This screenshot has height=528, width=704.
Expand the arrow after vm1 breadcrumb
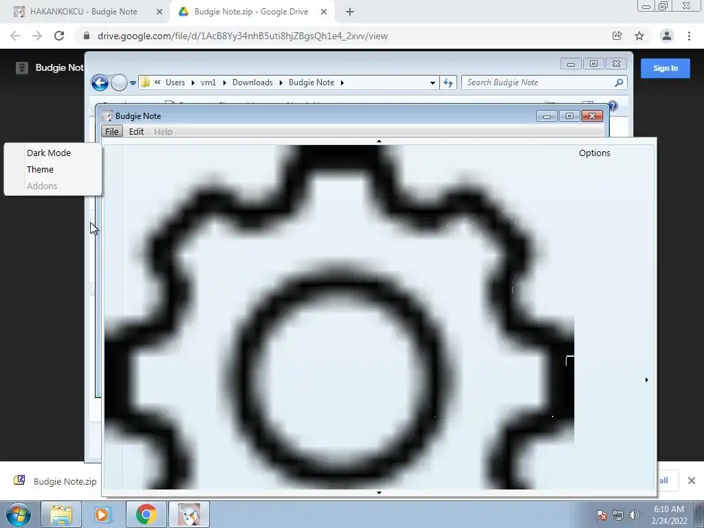point(225,82)
